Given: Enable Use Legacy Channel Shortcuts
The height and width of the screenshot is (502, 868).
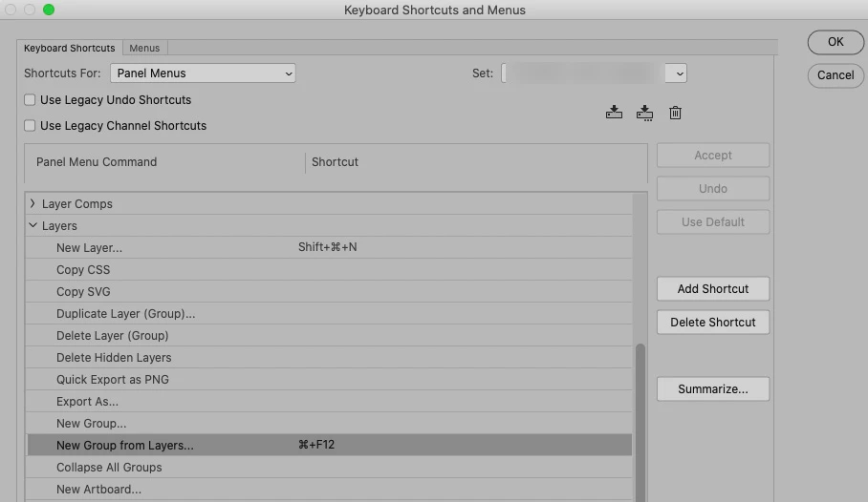Looking at the screenshot, I should tap(30, 126).
